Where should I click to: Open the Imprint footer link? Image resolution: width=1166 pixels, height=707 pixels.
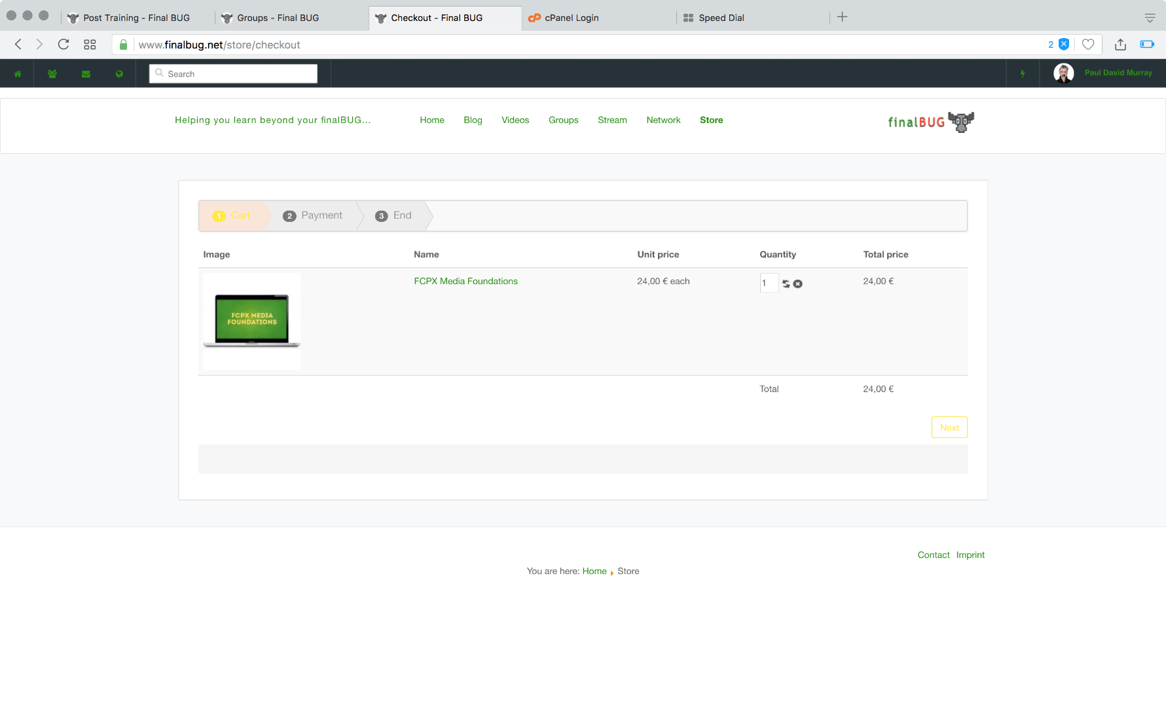click(x=970, y=554)
